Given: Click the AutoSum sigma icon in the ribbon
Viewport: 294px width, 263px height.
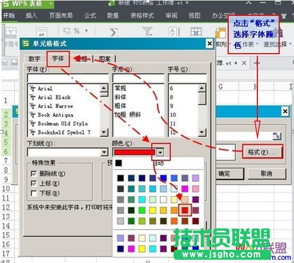Looking at the screenshot, I should coord(114,32).
